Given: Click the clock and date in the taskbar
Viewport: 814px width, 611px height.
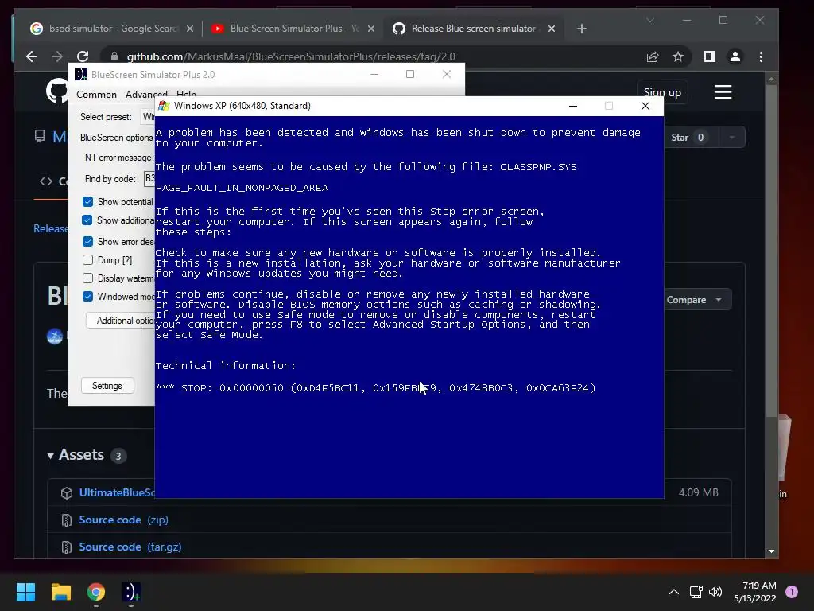Looking at the screenshot, I should (x=755, y=592).
